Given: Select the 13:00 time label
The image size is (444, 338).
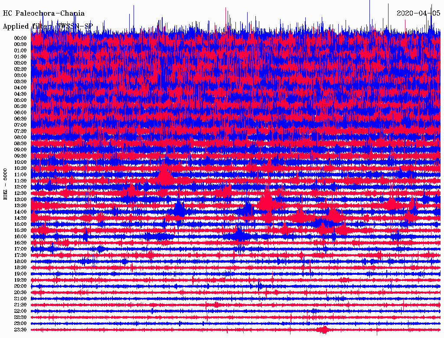Looking at the screenshot, I should [x=20, y=199].
